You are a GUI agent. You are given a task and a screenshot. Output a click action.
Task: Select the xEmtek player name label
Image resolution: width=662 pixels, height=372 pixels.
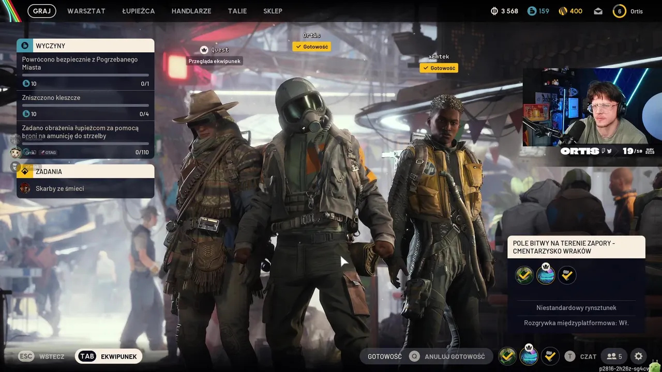click(439, 56)
